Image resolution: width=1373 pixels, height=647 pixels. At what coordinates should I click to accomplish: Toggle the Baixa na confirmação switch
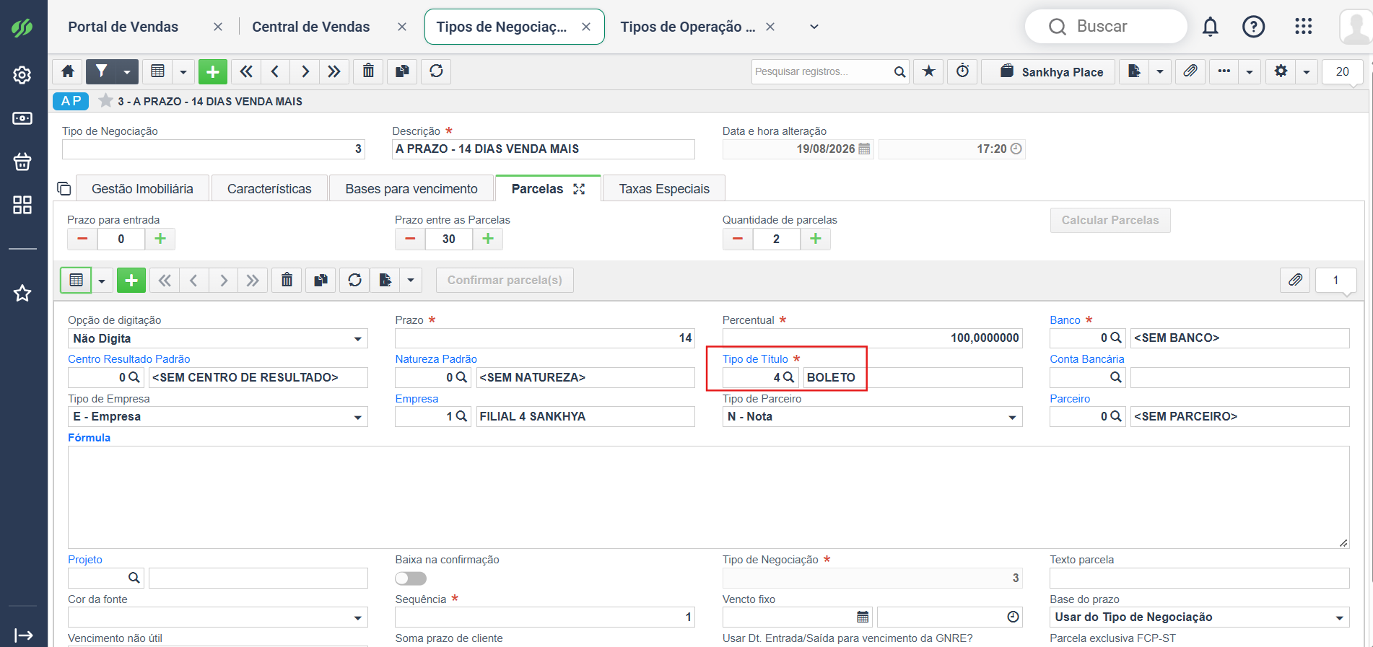[x=411, y=578]
